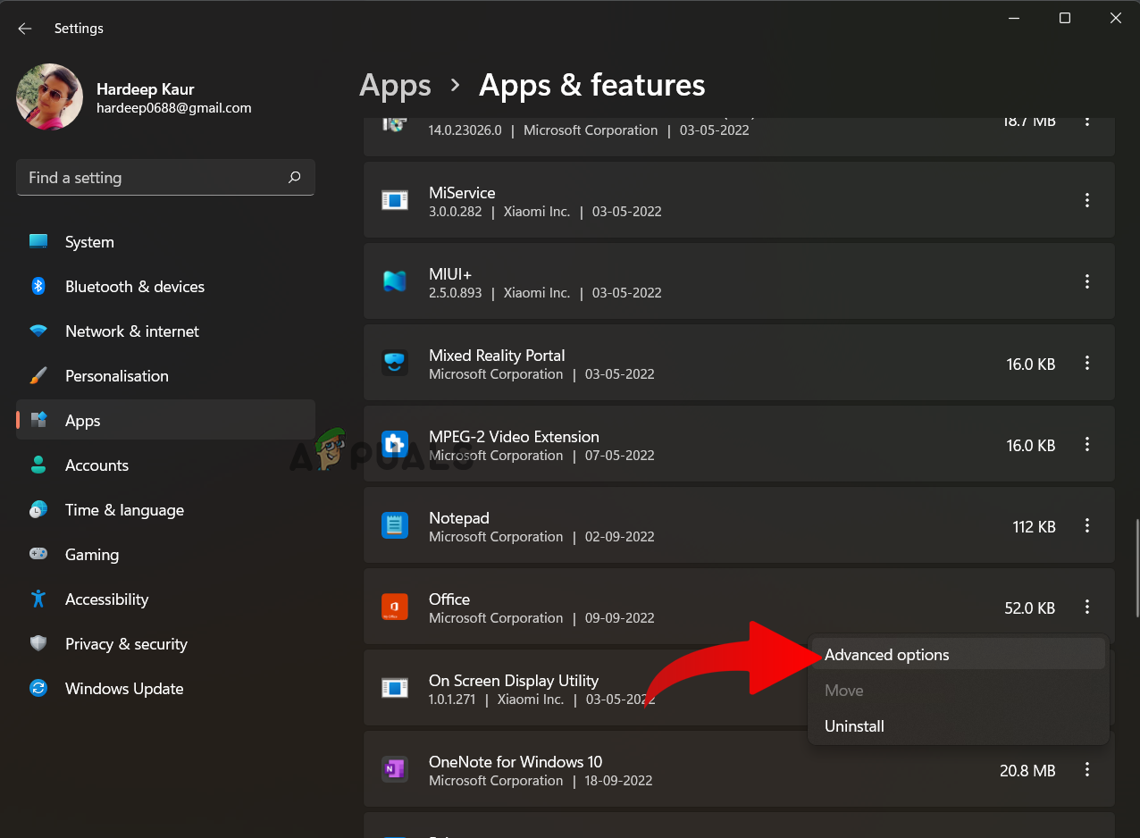Expand options menu for Mixed Reality Portal
Image resolution: width=1140 pixels, height=838 pixels.
click(1087, 364)
